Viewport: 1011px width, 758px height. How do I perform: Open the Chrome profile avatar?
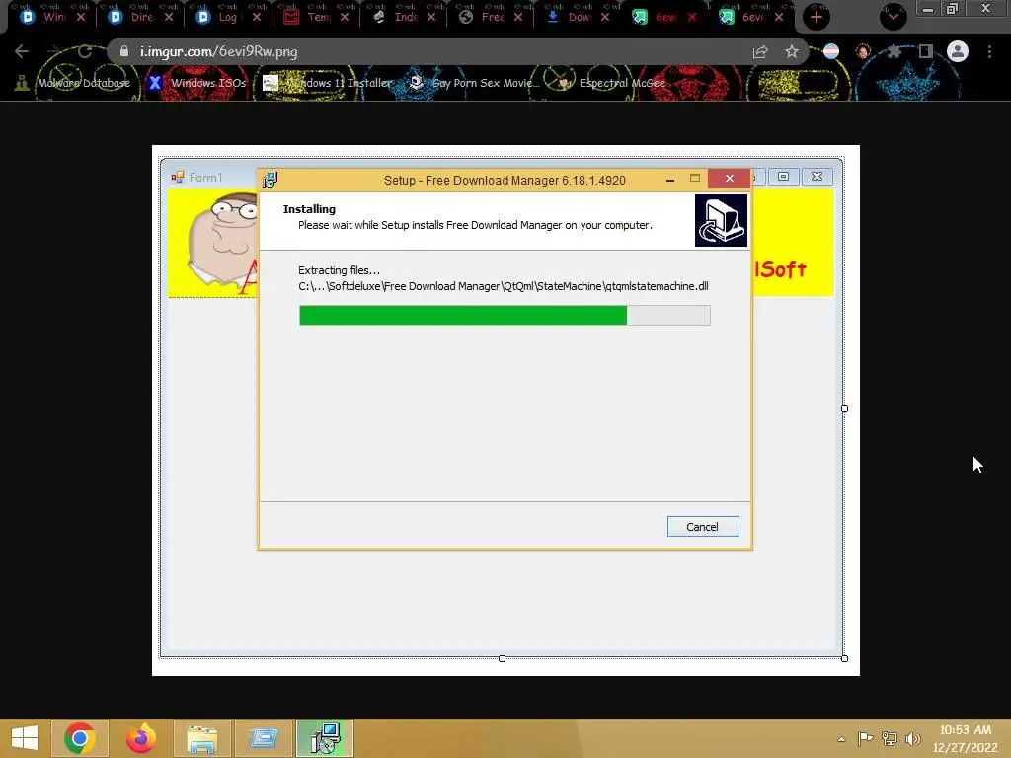point(958,51)
